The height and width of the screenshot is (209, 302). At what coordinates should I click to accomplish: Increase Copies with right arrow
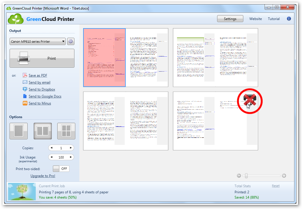(x=71, y=148)
